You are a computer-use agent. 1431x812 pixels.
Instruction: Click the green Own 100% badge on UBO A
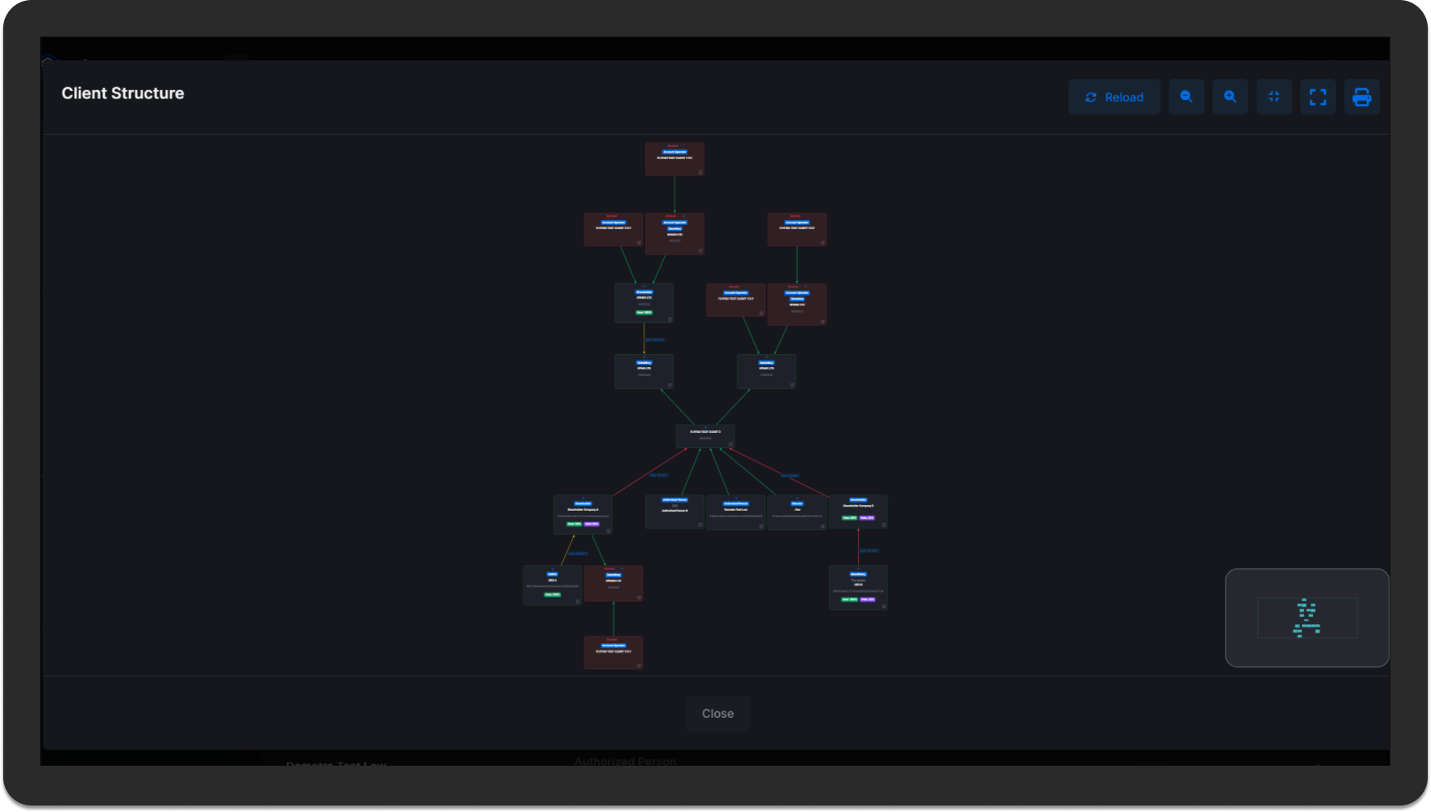click(552, 594)
